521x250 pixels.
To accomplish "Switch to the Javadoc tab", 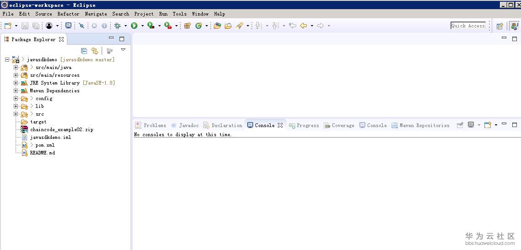I will click(185, 125).
